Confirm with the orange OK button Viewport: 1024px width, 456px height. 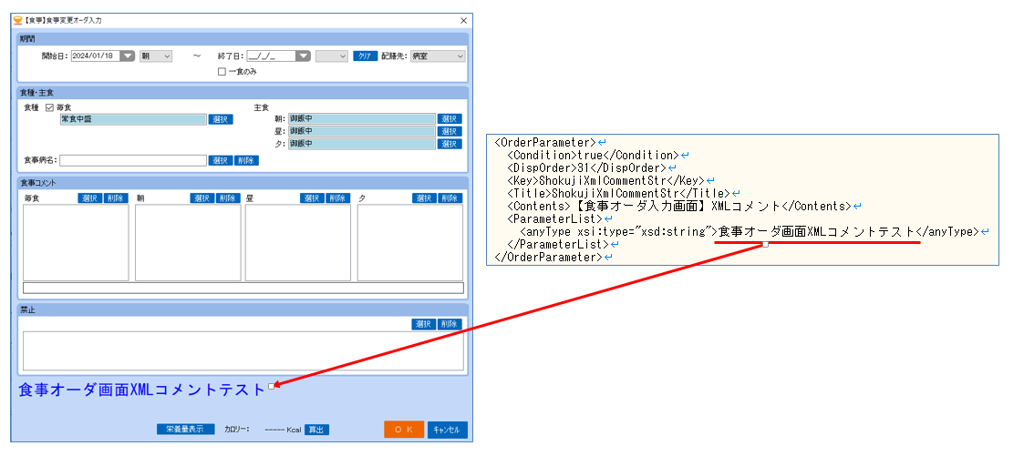click(404, 430)
